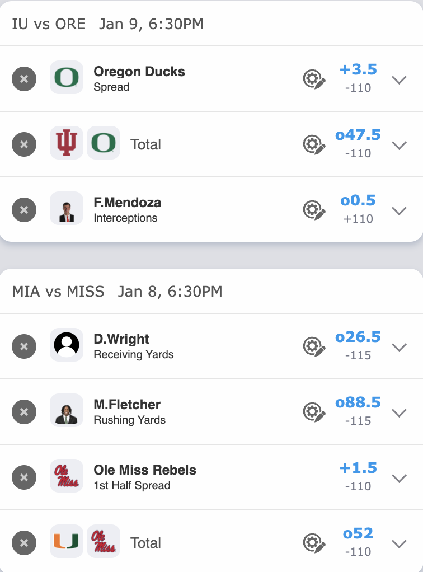
Task: Click the Oregon Ducks logo icon
Action: pos(66,79)
